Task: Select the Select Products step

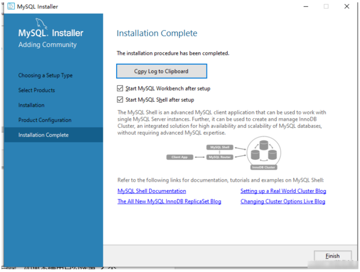Action: (x=36, y=90)
